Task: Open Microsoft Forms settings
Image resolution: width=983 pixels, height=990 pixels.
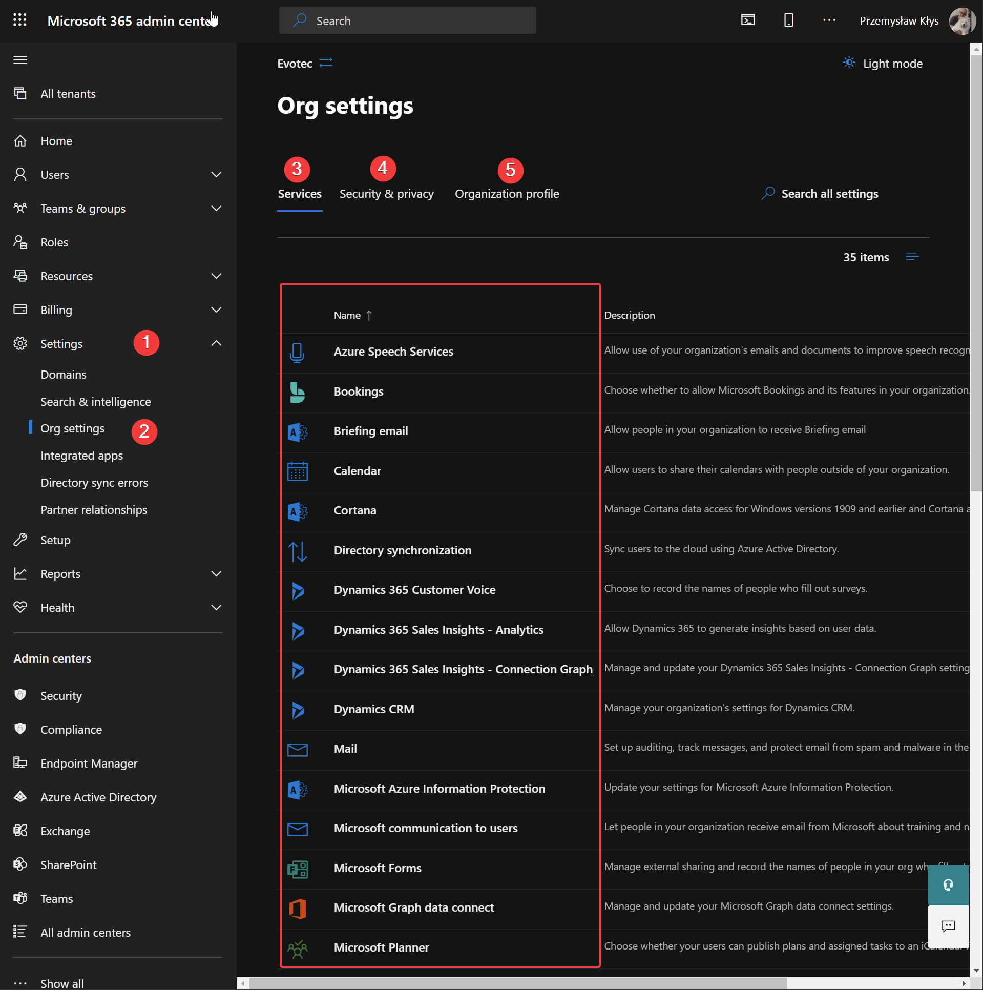Action: click(378, 868)
